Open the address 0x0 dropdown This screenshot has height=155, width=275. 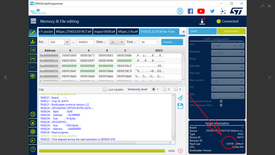click(x=67, y=42)
